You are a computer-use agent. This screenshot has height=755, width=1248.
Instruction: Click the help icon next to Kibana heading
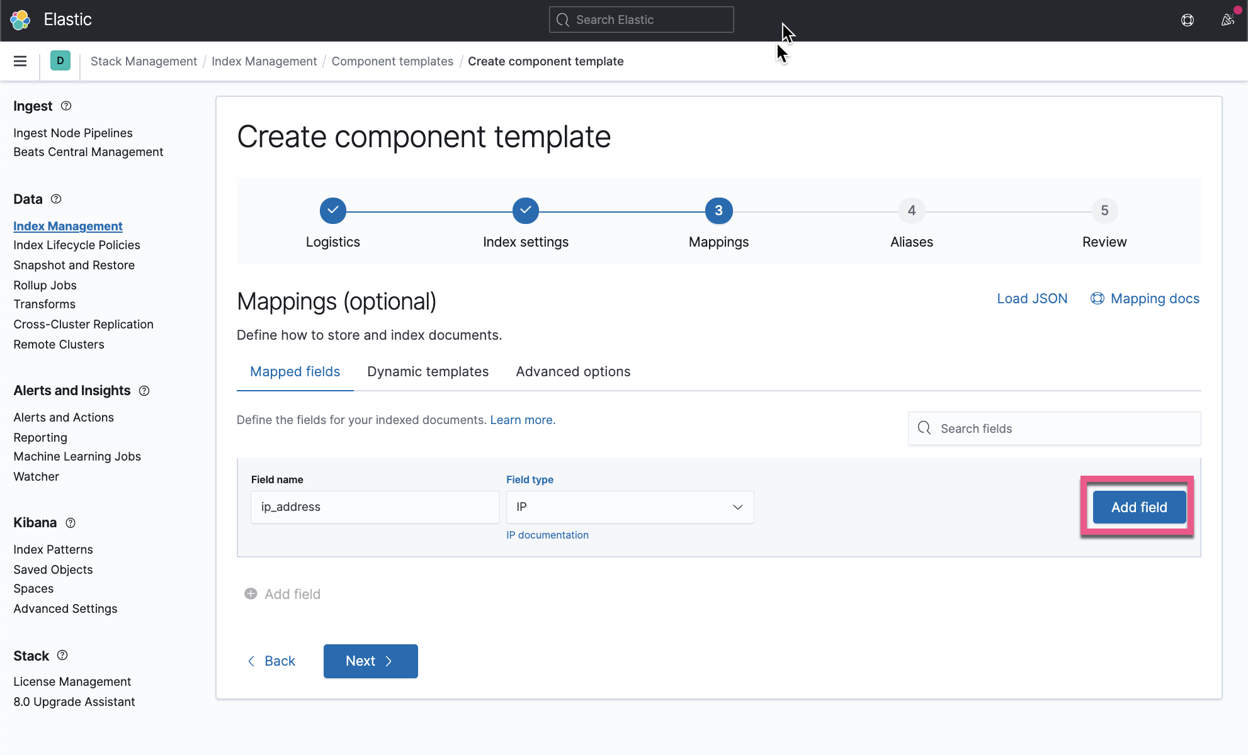pyautogui.click(x=70, y=523)
